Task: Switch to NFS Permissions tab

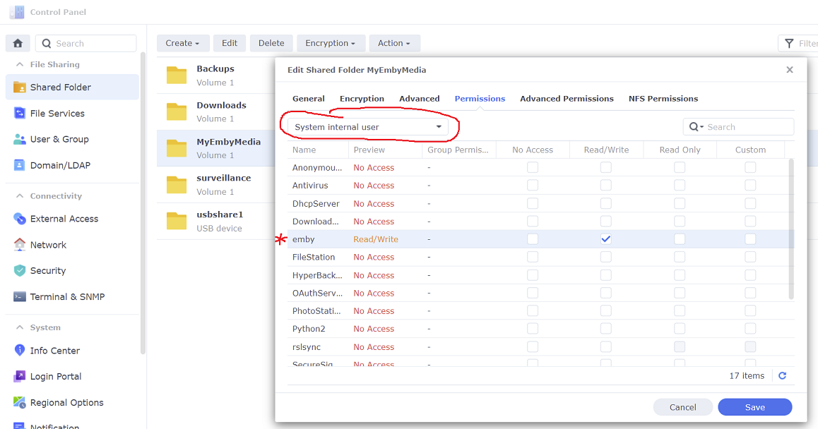Action: tap(663, 99)
